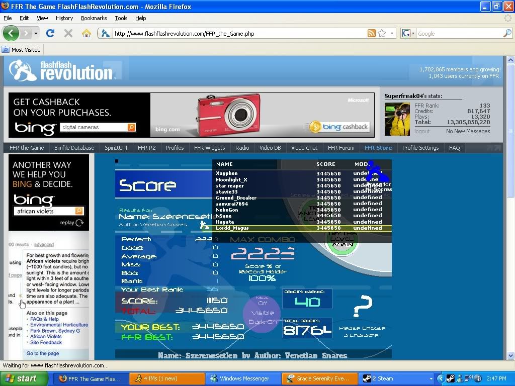This screenshot has height=386, width=515.
Task: Click the logout link
Action: pyautogui.click(x=422, y=131)
